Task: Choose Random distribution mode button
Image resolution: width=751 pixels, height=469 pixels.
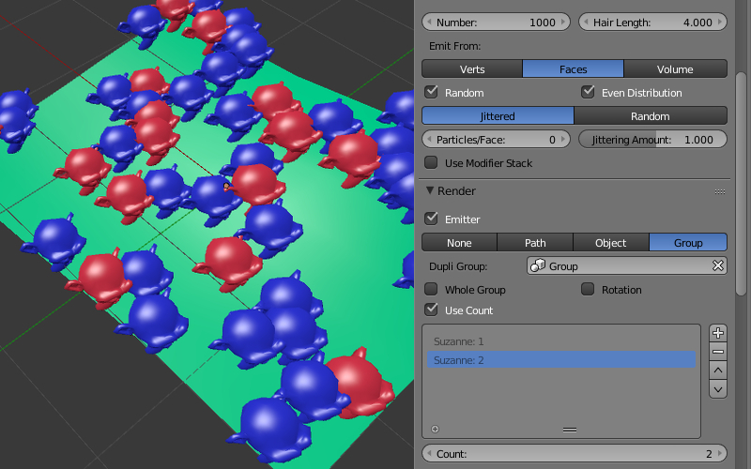Action: click(x=650, y=116)
